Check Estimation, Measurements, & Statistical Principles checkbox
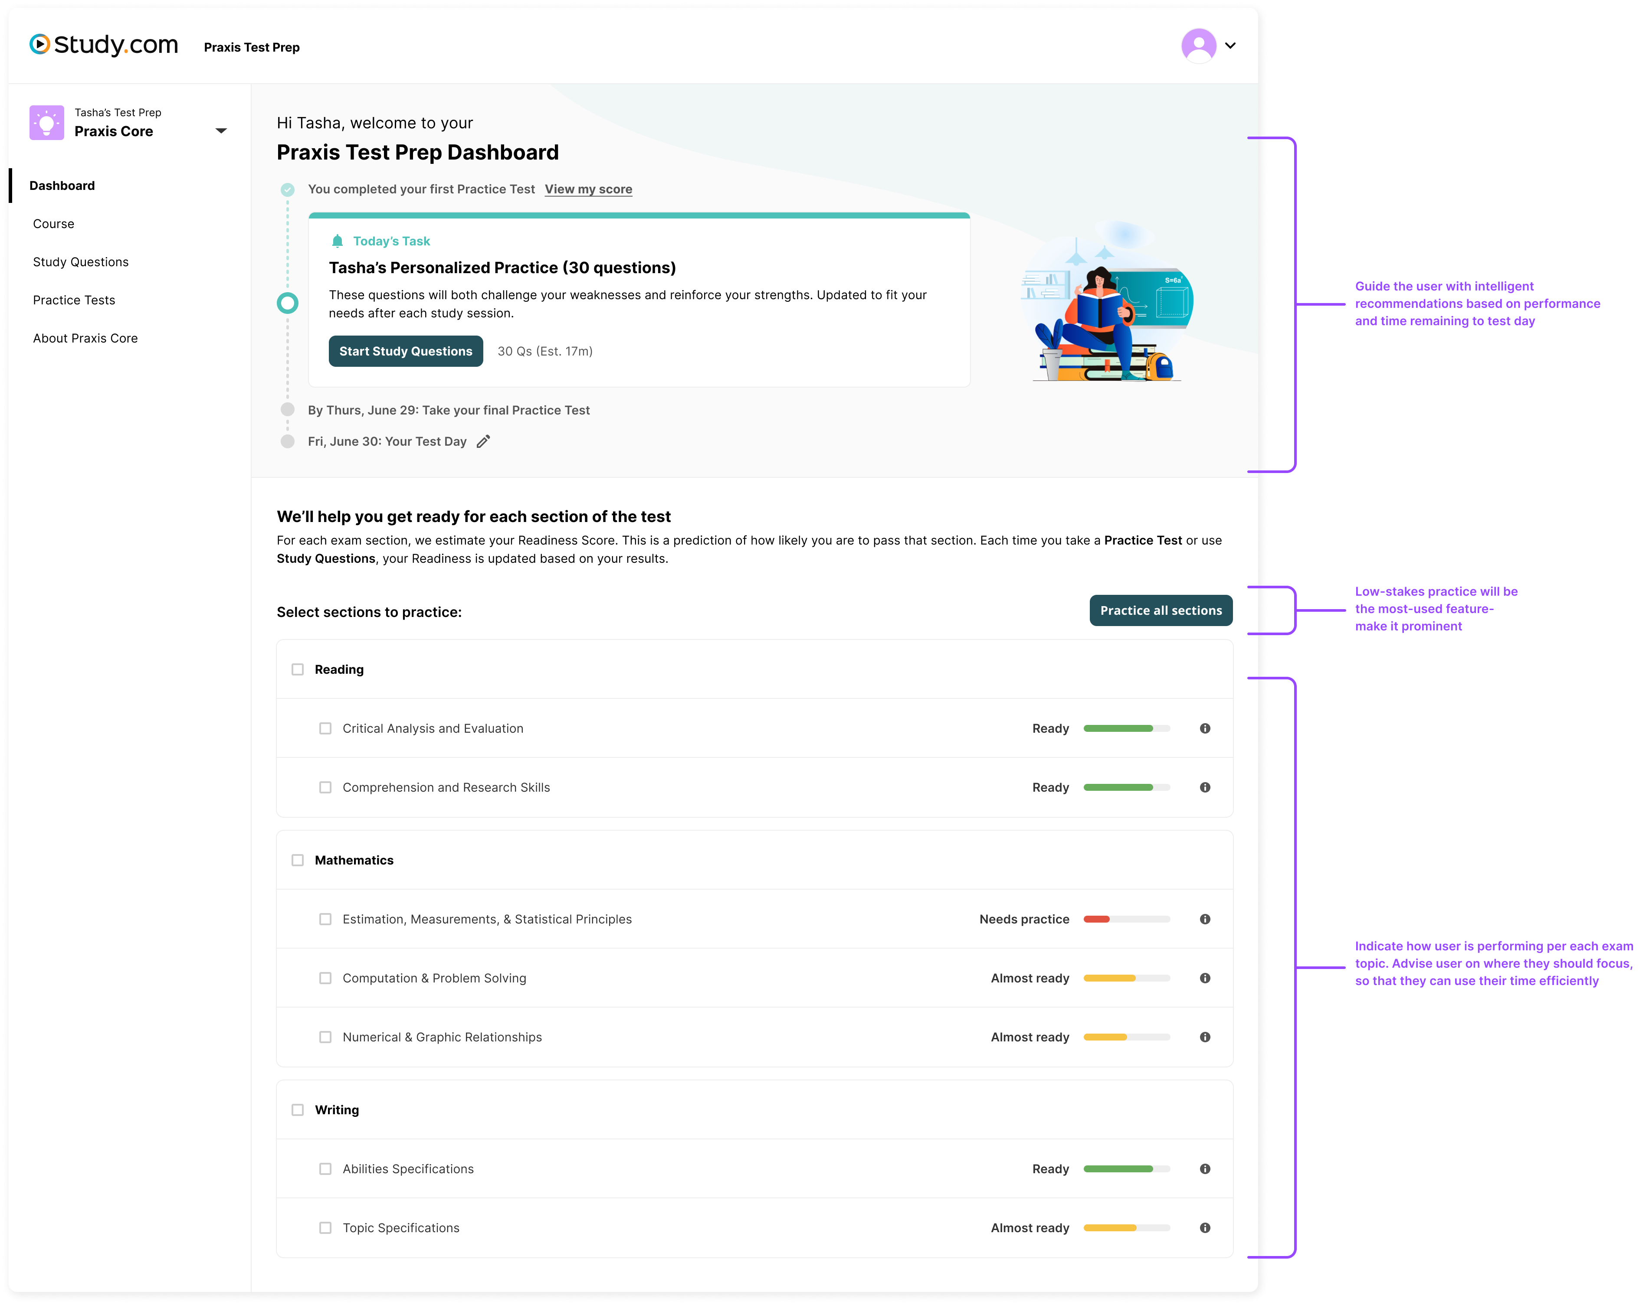The width and height of the screenshot is (1646, 1305). (325, 919)
